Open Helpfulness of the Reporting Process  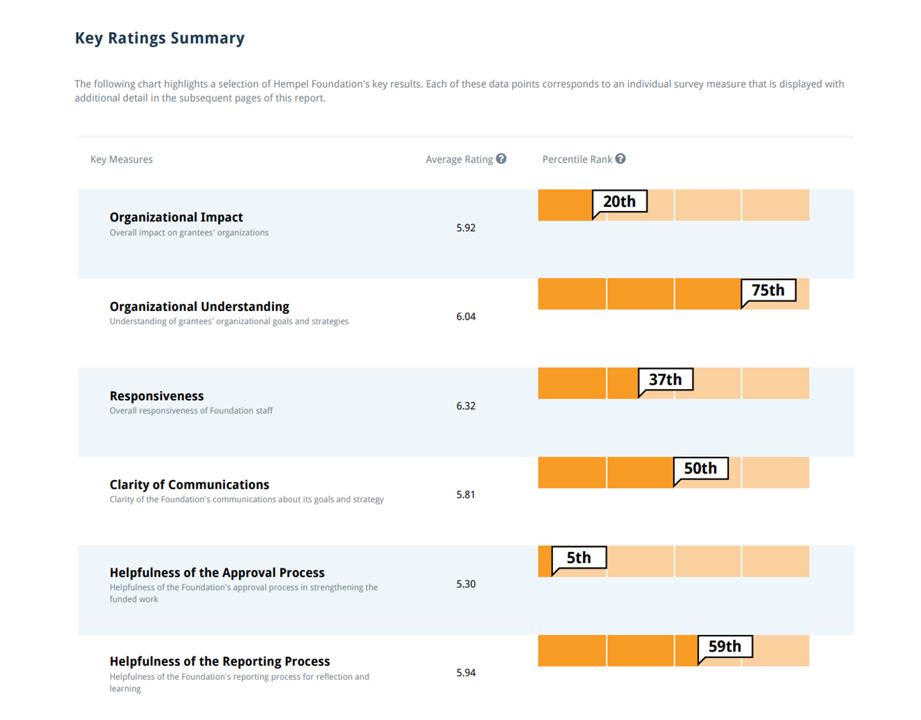click(x=220, y=661)
